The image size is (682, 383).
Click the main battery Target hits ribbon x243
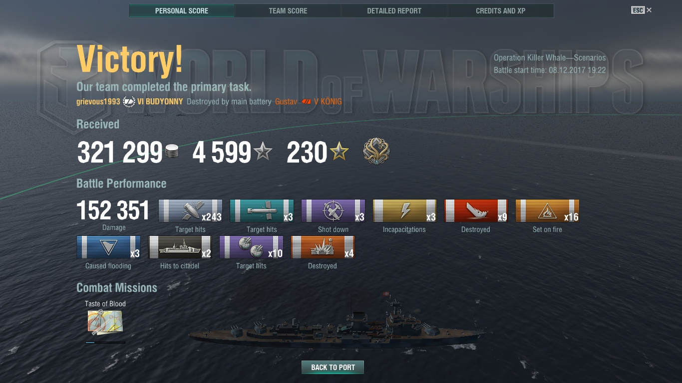click(x=190, y=211)
